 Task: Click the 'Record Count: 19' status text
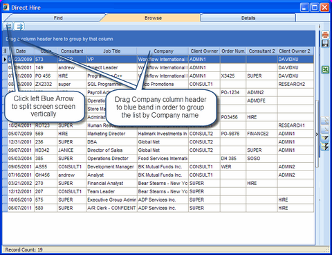(24, 249)
